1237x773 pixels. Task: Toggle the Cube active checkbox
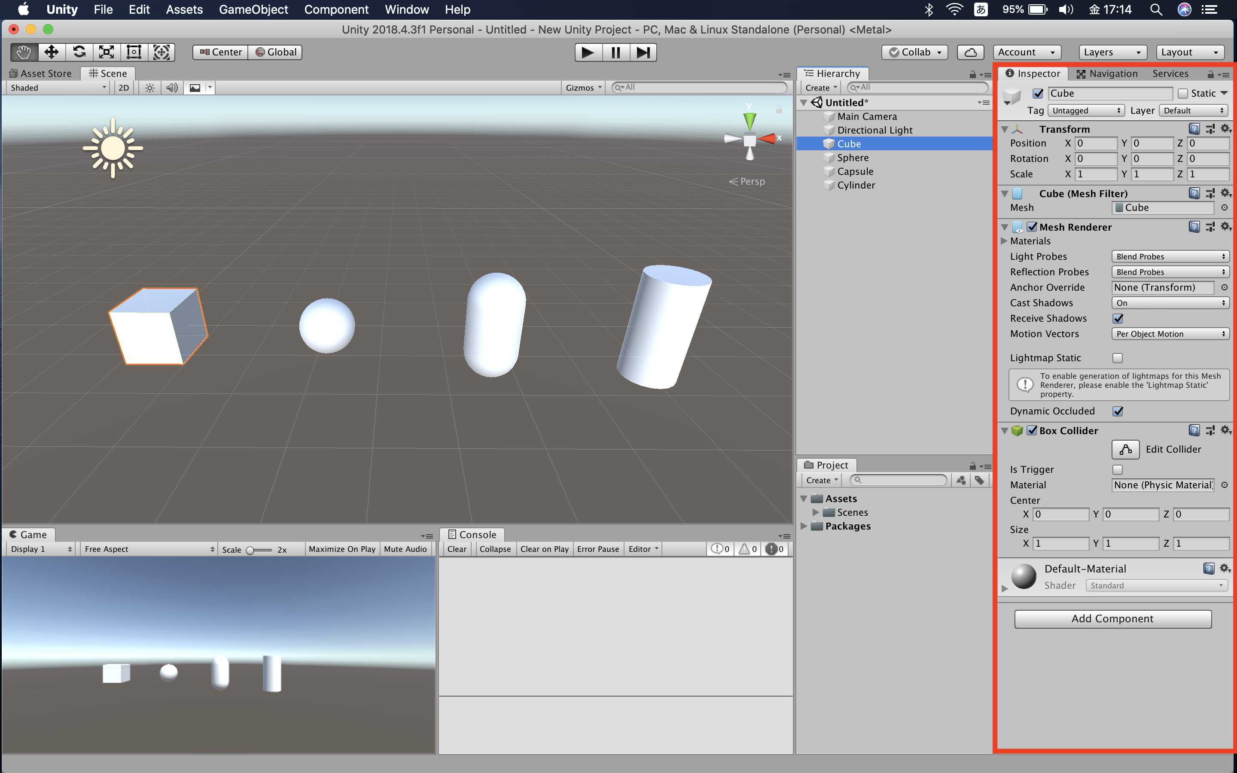click(1038, 94)
